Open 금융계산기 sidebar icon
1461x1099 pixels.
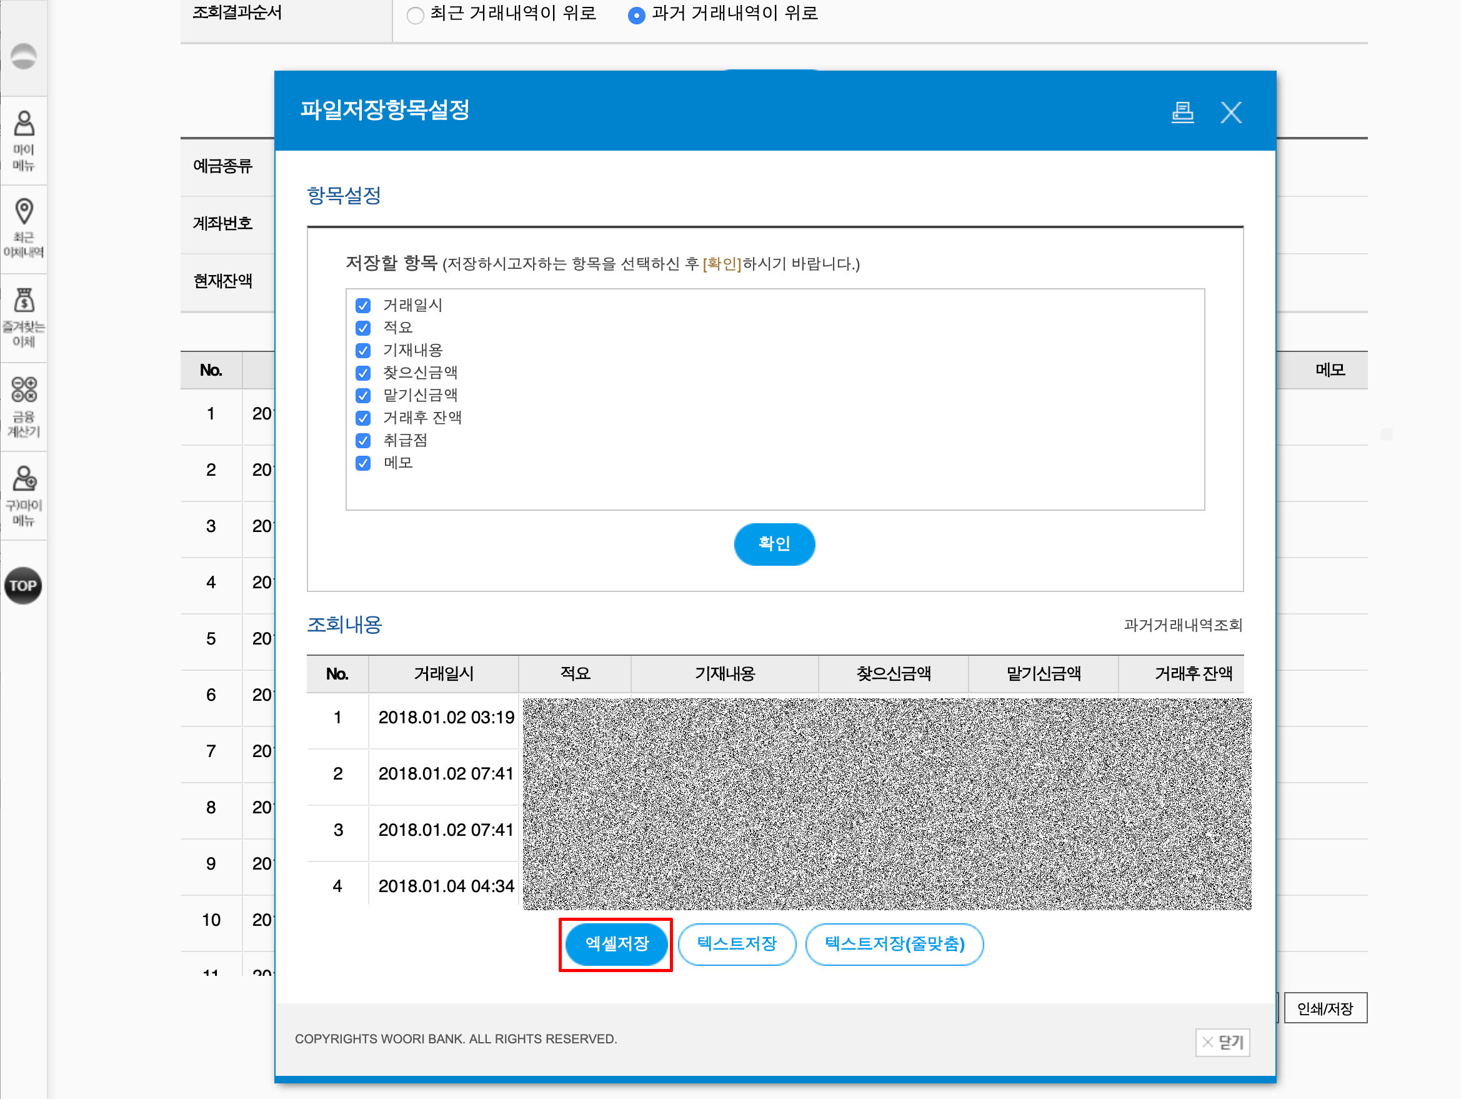pyautogui.click(x=24, y=407)
